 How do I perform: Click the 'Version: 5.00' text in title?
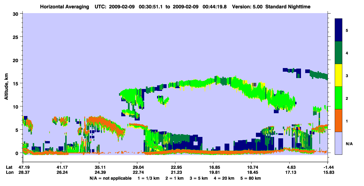click(247, 7)
